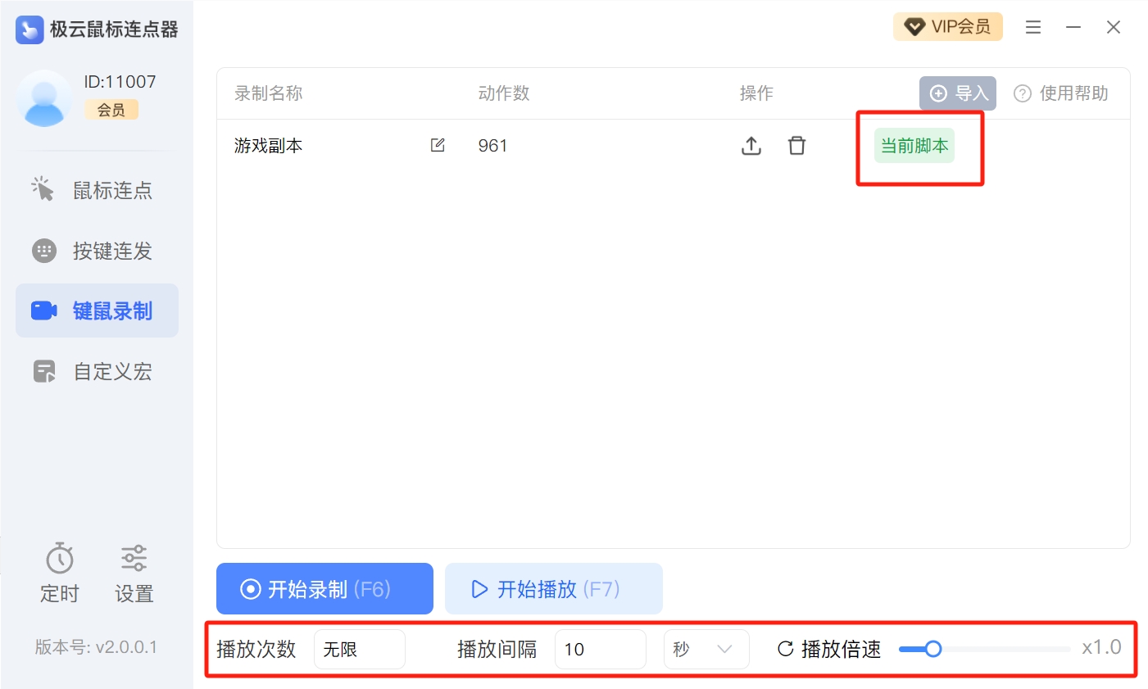Switch to 按键连发 tab
Image resolution: width=1148 pixels, height=689 pixels.
coord(97,251)
